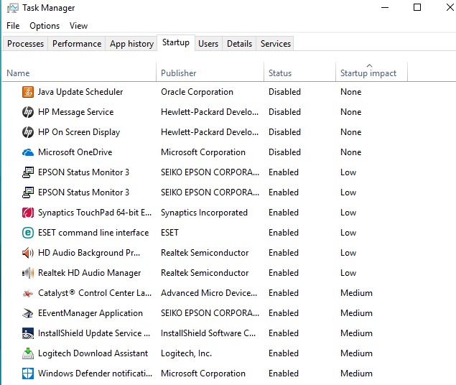Select Logitech Download Assistant entry

pyautogui.click(x=93, y=353)
